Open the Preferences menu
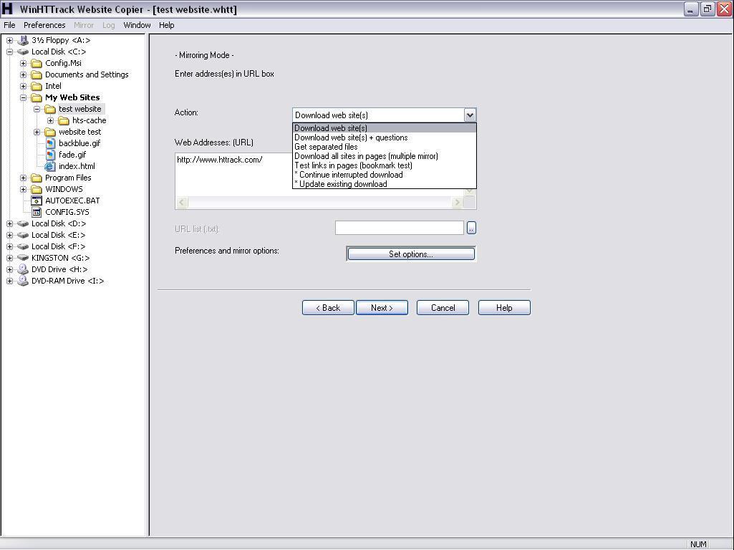734x550 pixels. click(44, 25)
